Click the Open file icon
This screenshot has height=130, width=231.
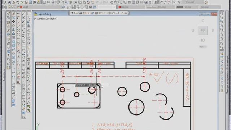coord(49,2)
